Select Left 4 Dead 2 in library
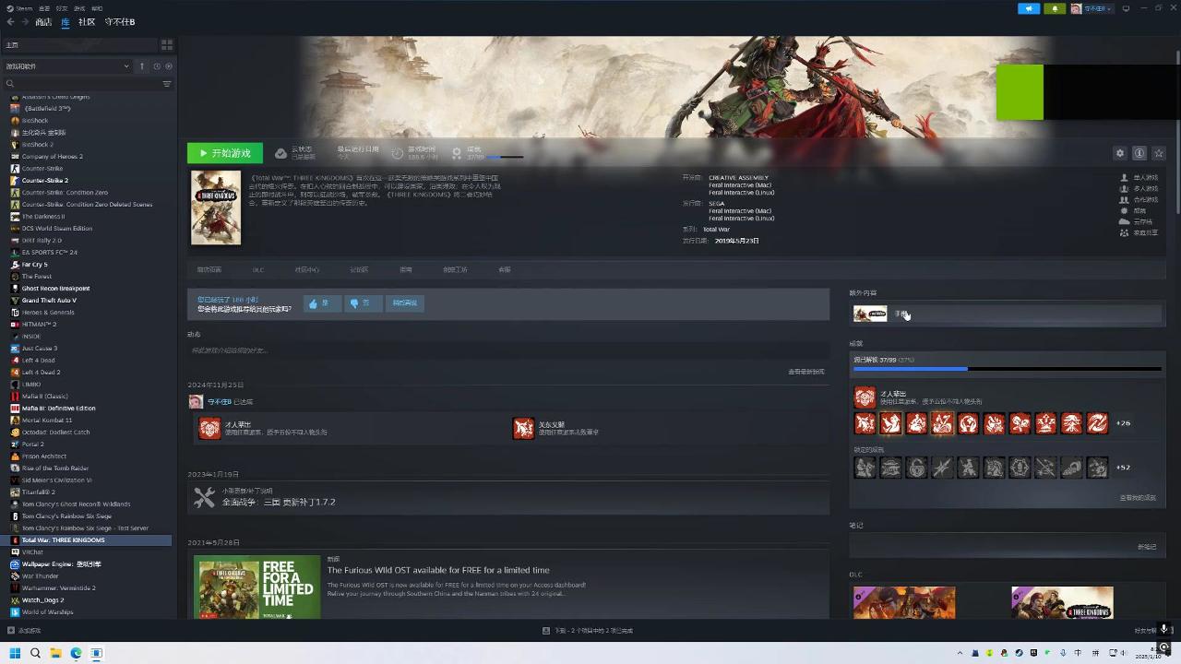 [41, 373]
